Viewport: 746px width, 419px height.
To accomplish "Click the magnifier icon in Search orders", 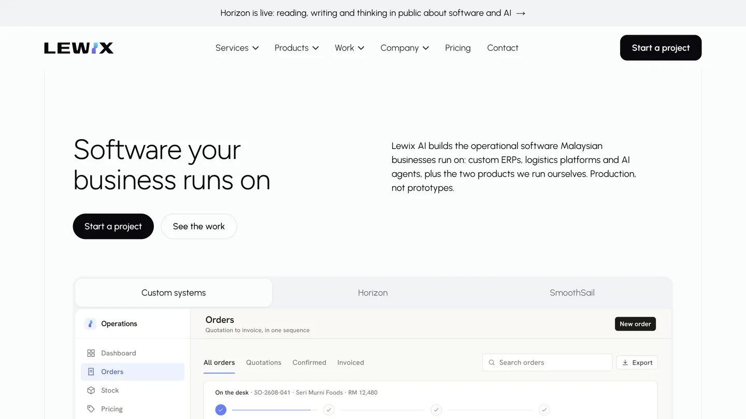I will (492, 363).
